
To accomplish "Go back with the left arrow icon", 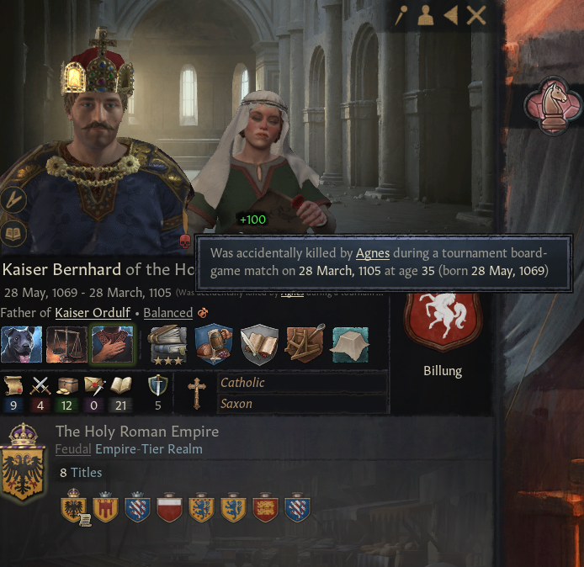I will click(451, 15).
